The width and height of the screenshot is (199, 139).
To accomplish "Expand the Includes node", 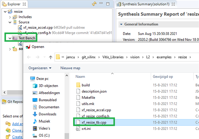I will click(x=10, y=17).
